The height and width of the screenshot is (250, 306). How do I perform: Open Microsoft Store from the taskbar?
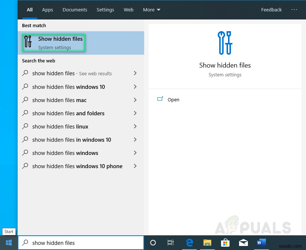(x=225, y=243)
